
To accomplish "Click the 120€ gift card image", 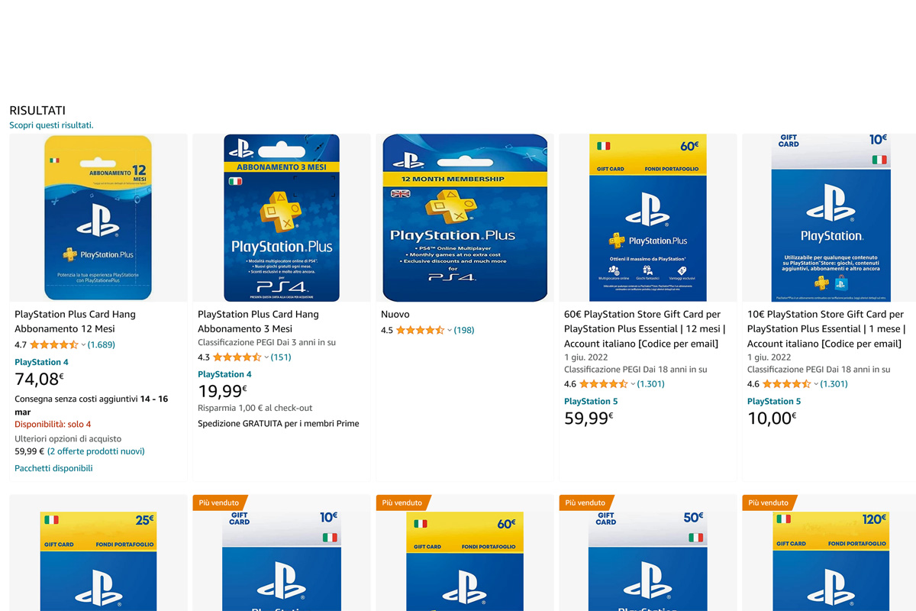I will [831, 561].
